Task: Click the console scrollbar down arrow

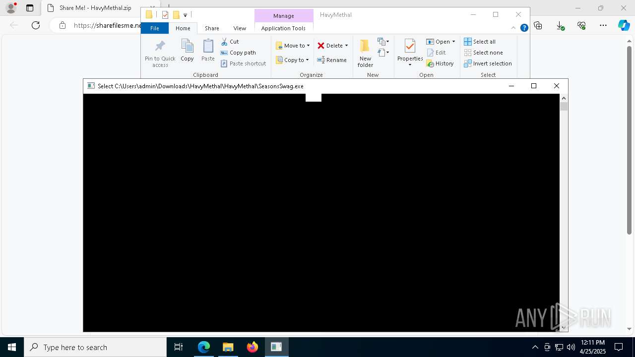Action: tap(564, 327)
